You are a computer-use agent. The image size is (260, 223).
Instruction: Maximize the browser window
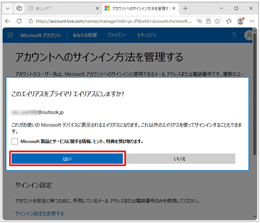pyautogui.click(x=236, y=8)
